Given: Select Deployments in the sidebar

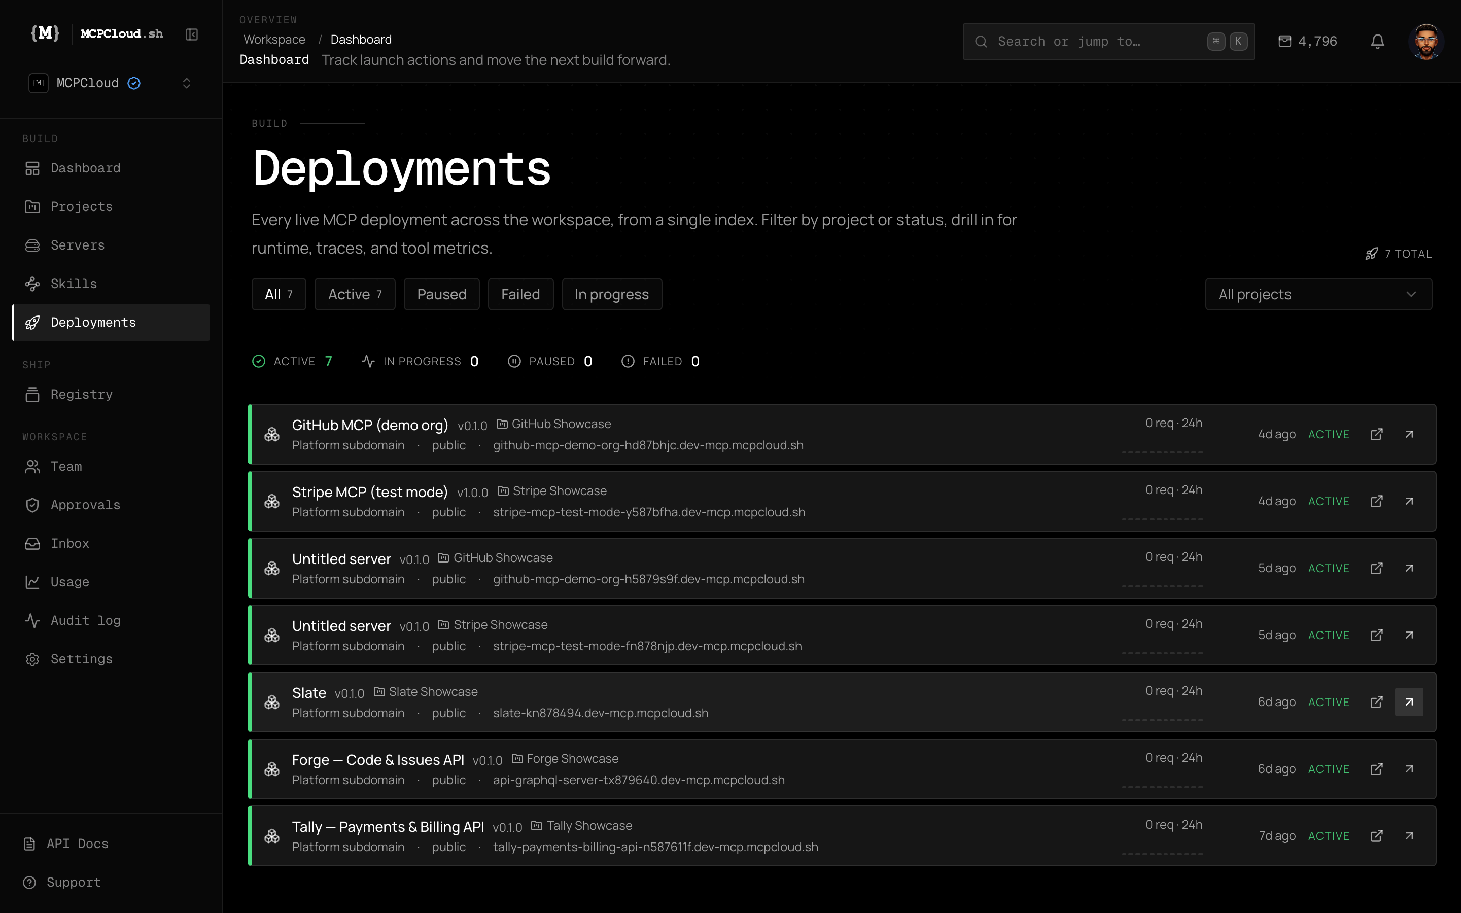Looking at the screenshot, I should [x=111, y=323].
